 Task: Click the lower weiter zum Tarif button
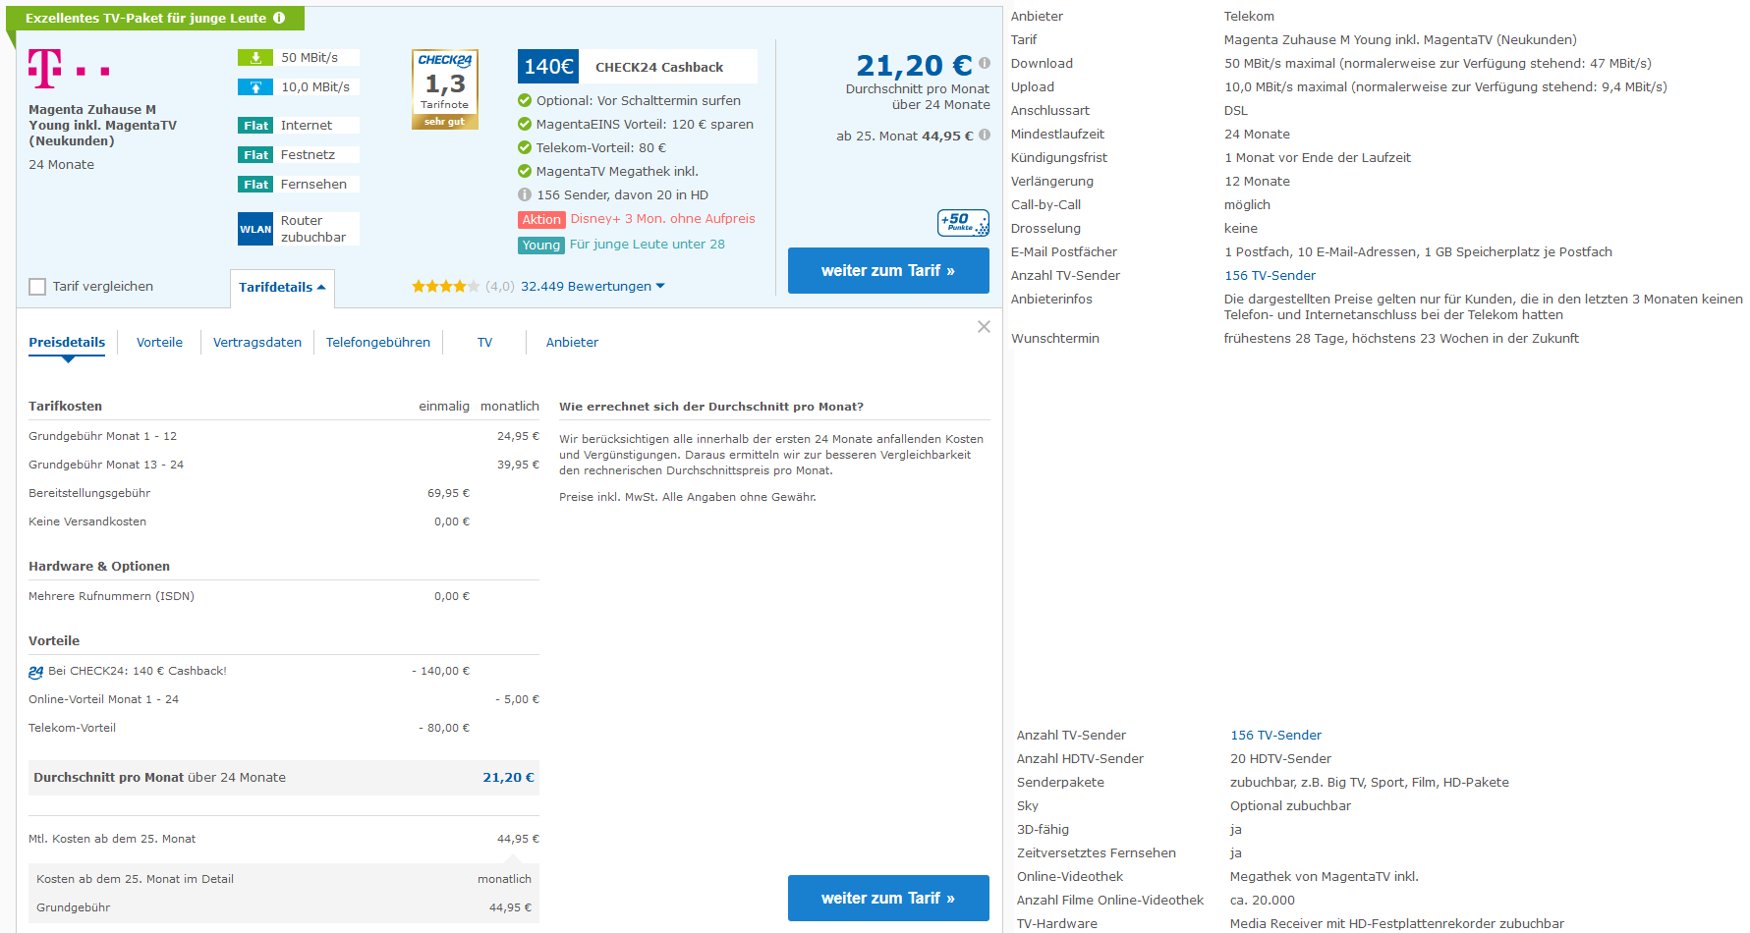point(888,898)
